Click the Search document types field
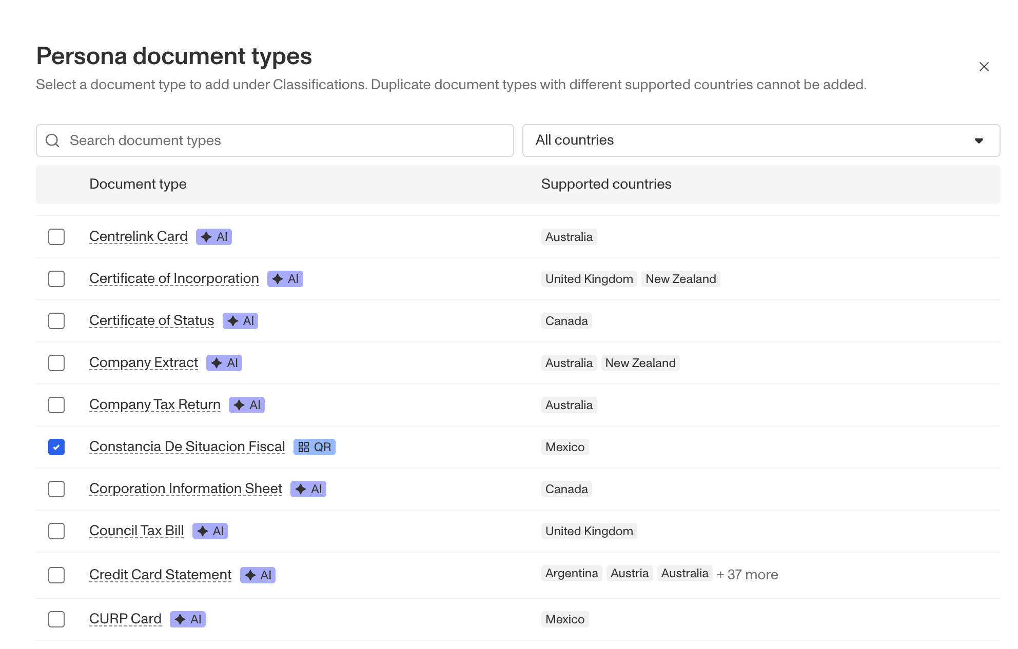Viewport: 1018px width, 649px height. pos(287,140)
